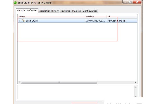
Task: Sort by the Version column header
Action: click(96, 17)
